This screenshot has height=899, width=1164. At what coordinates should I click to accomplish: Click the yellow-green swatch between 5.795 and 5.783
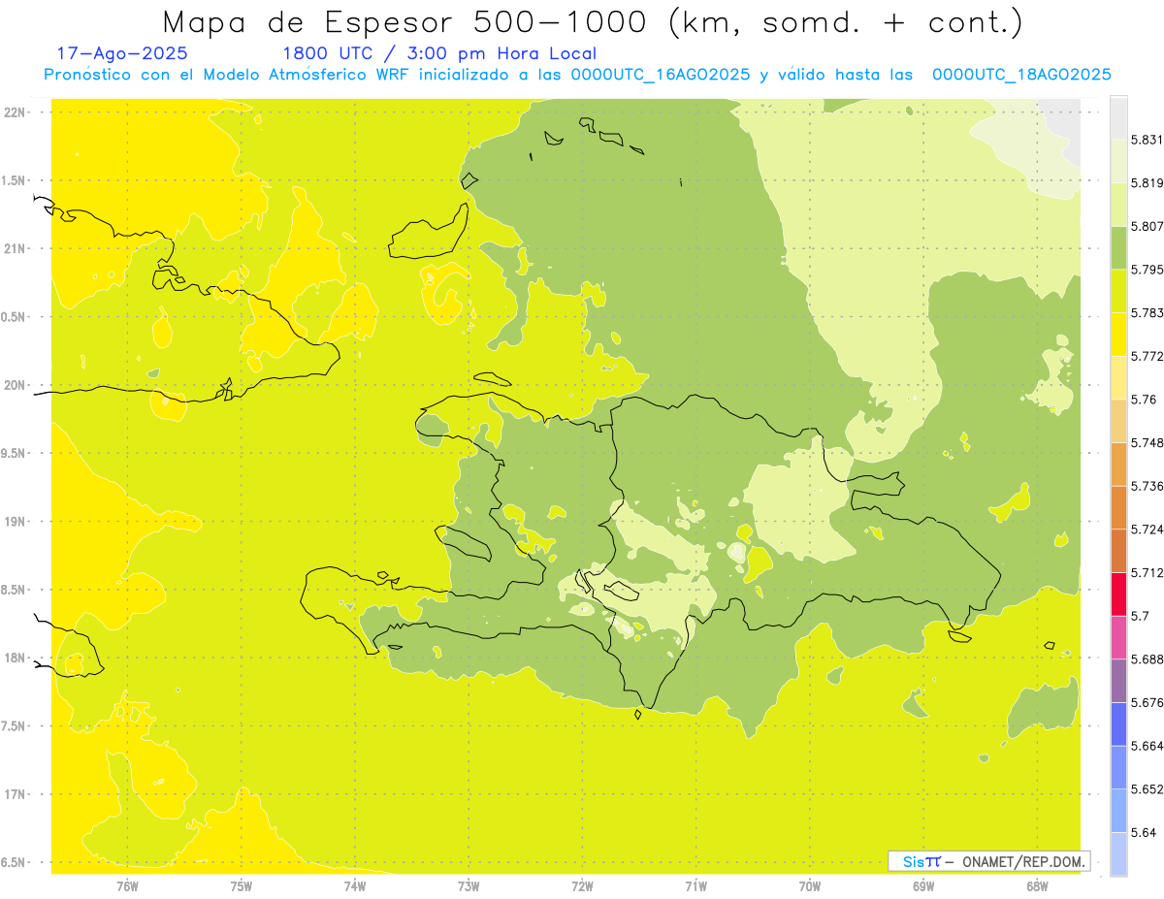pyautogui.click(x=1118, y=291)
